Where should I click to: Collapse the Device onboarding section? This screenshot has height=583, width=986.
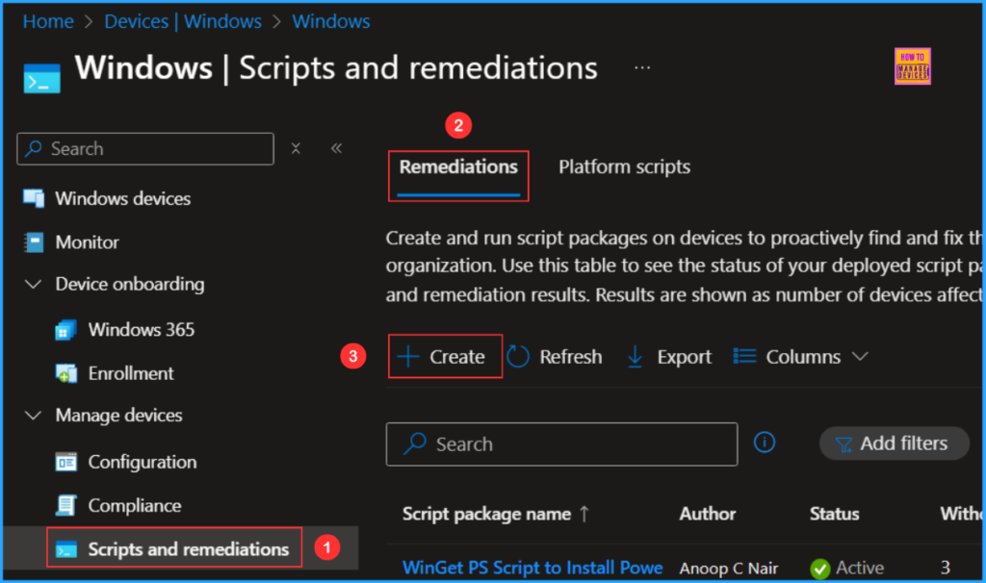pyautogui.click(x=34, y=284)
